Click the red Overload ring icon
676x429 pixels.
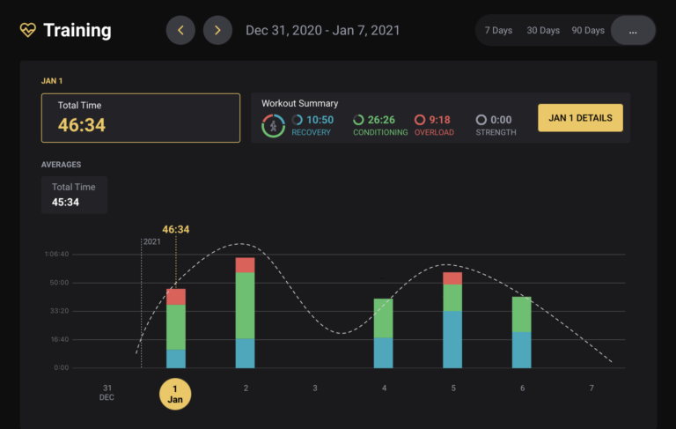(x=420, y=120)
